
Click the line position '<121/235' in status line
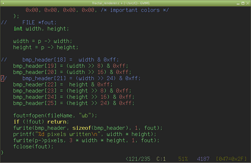pyautogui.click(x=138, y=159)
